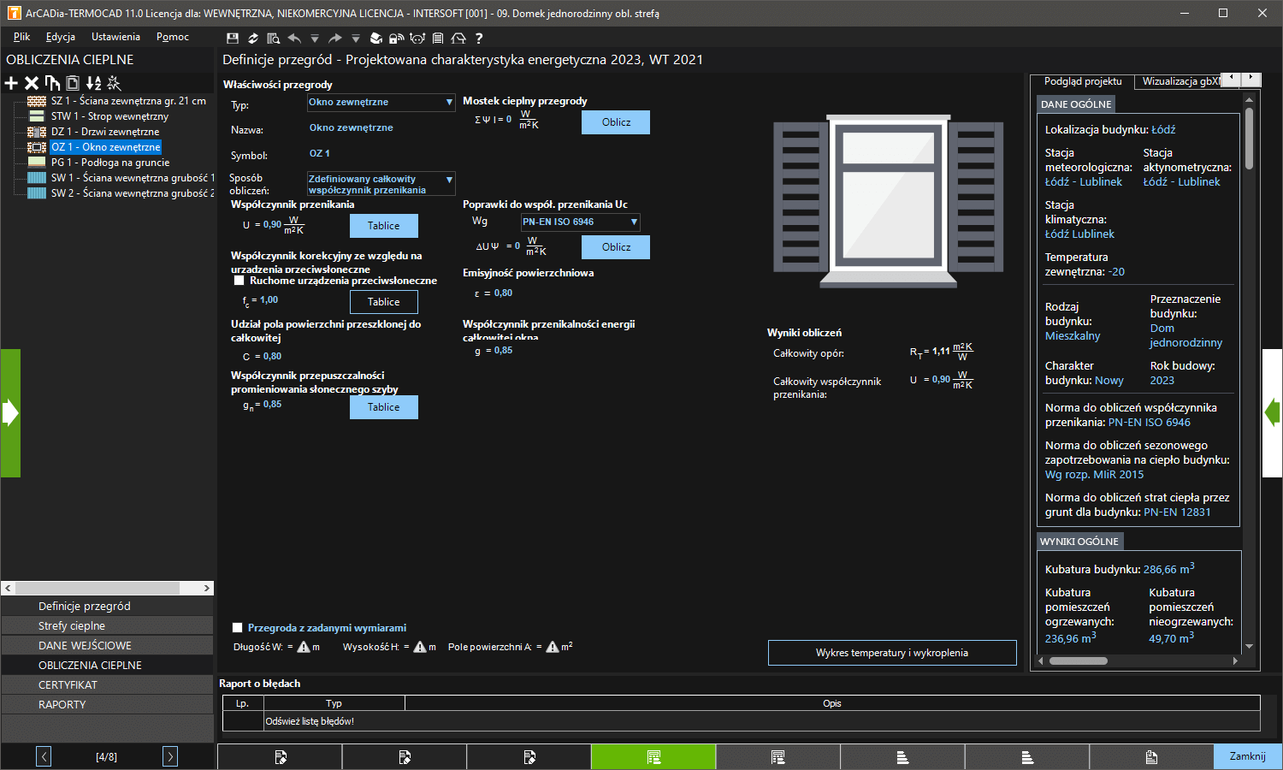Delete selected partition with X icon
This screenshot has height=770, width=1283.
pyautogui.click(x=32, y=83)
